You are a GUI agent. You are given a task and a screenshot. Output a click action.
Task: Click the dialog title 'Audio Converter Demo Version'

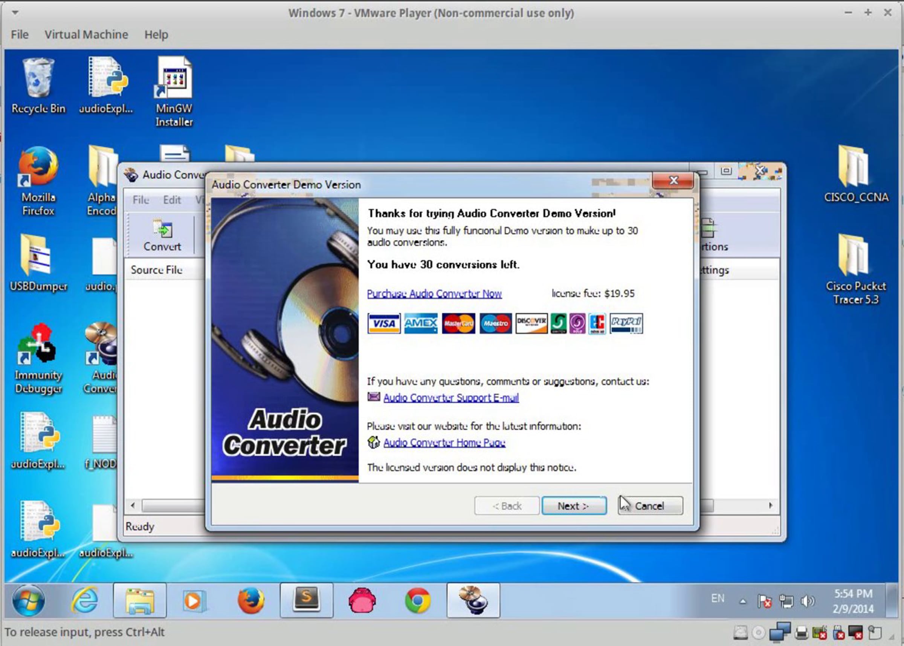point(286,185)
